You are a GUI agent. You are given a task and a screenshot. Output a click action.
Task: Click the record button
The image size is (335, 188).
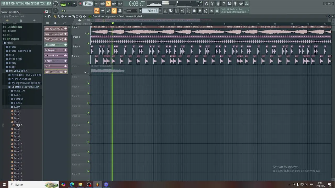(x=80, y=4)
